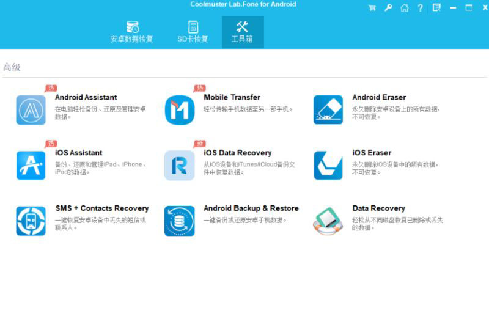
Task: Open the Android Backup & Restore icon
Action: click(x=179, y=221)
